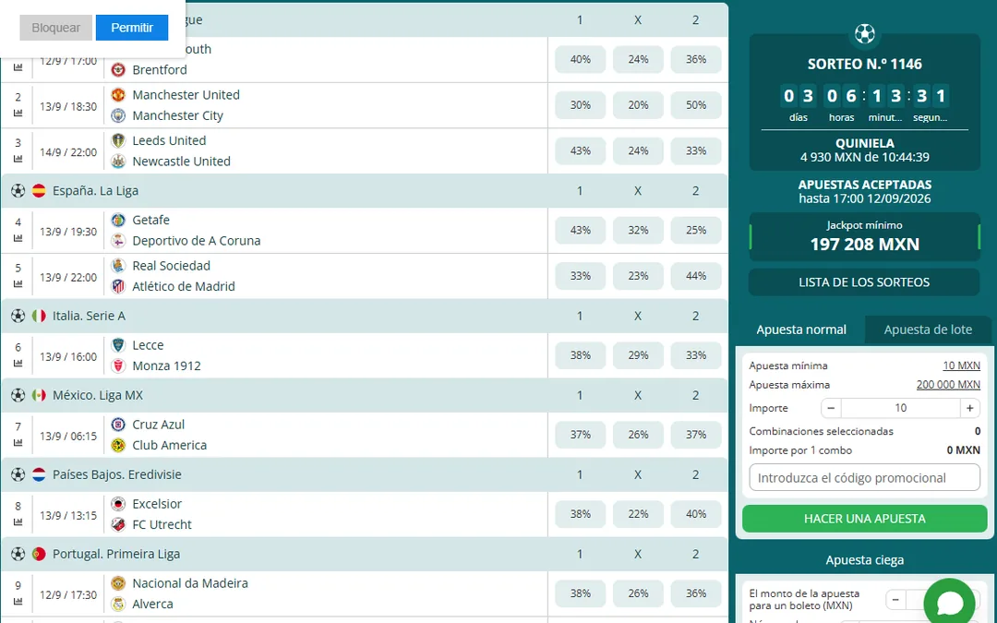Set amount to maximum 200 000 MXN link
The height and width of the screenshot is (623, 997).
click(948, 385)
